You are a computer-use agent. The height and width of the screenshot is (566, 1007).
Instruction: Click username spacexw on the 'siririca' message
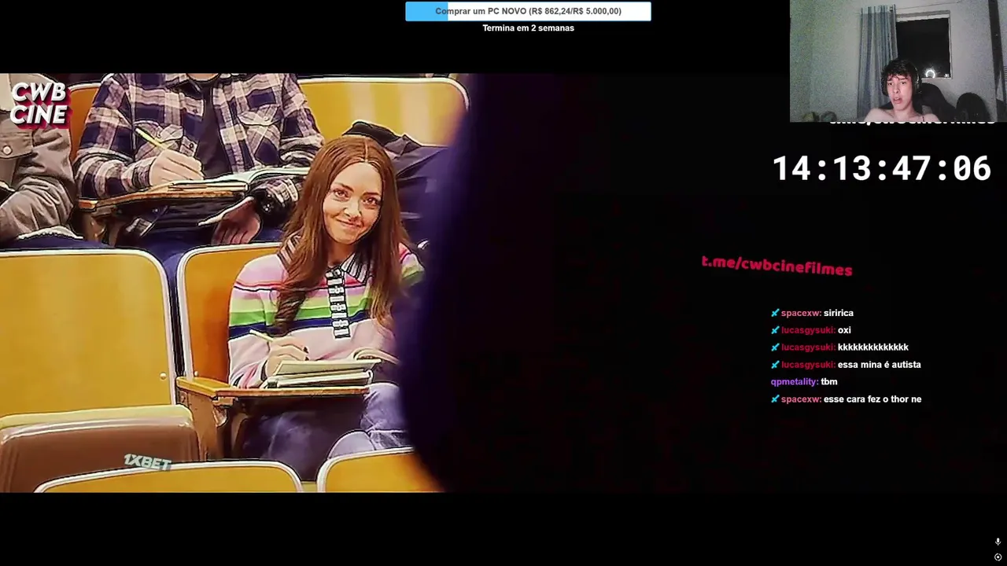[801, 313]
